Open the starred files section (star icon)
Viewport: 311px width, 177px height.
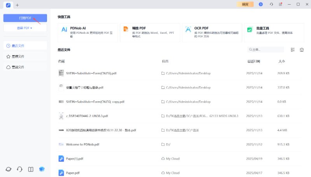(x=25, y=56)
